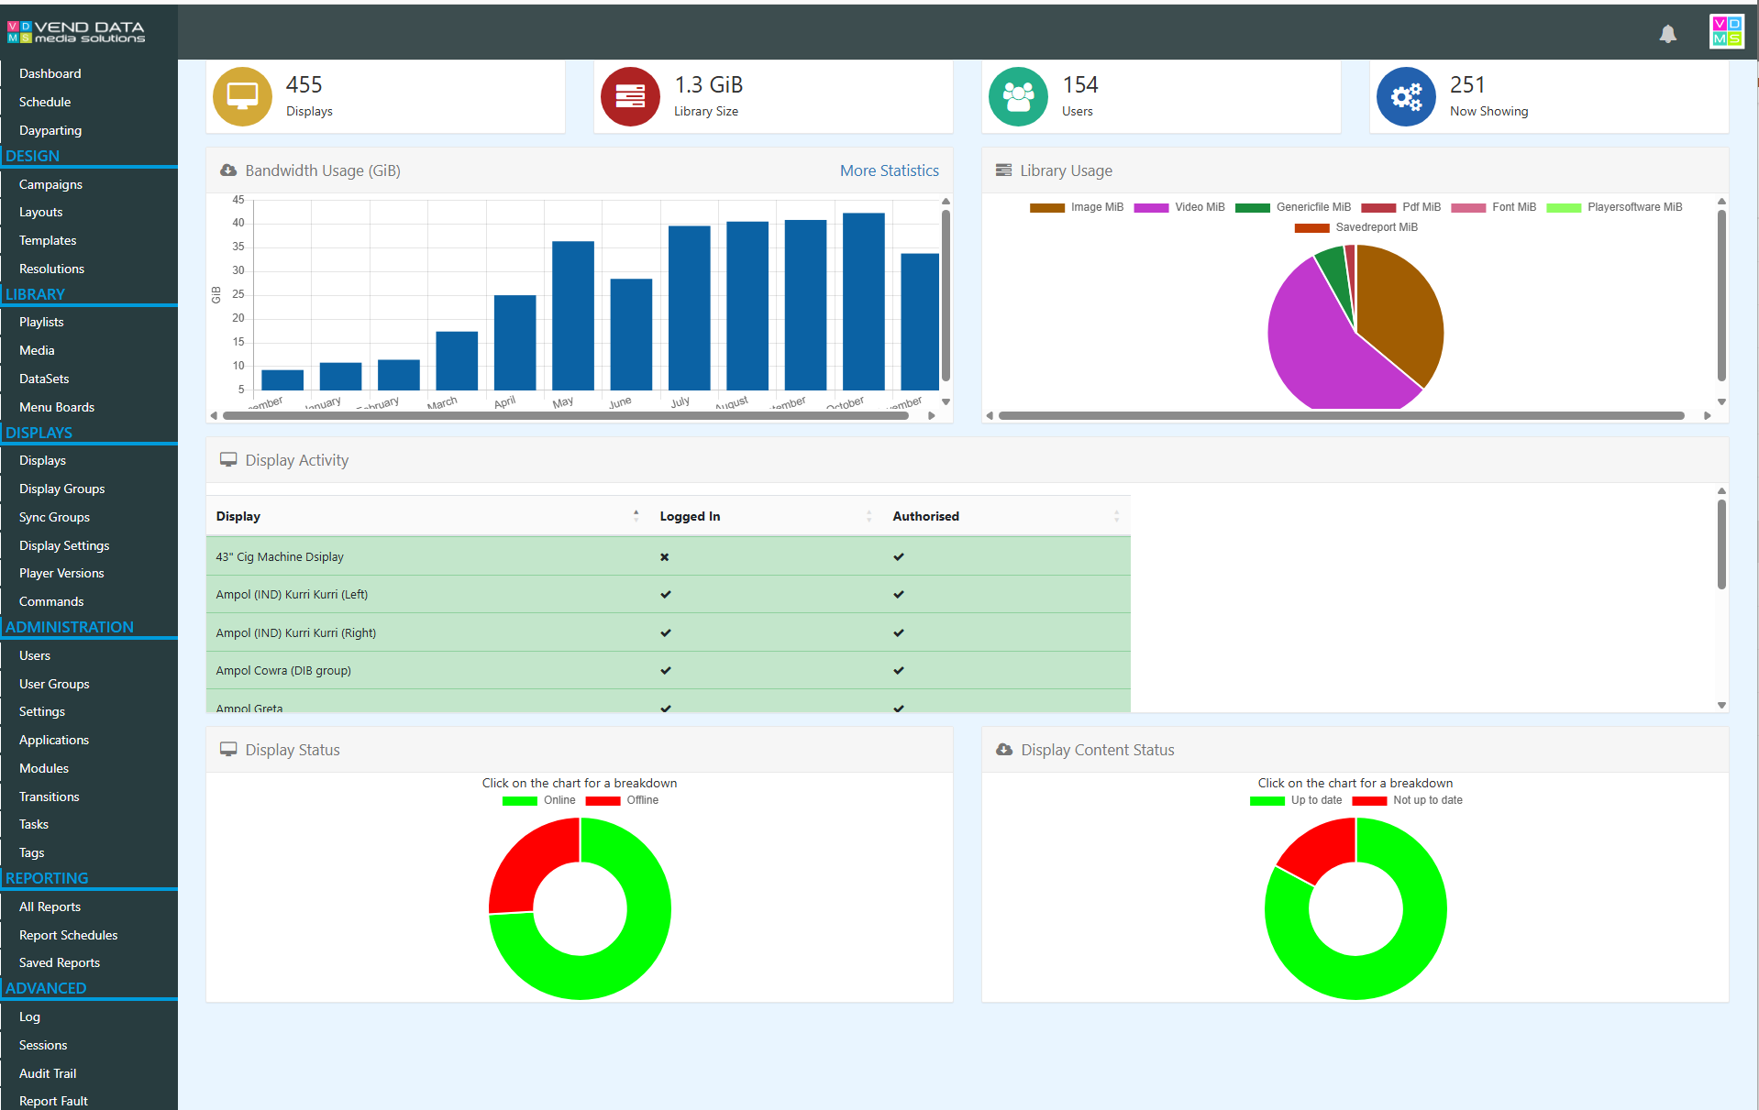
Task: Toggle Video MiB legend in Library Usage
Action: [1179, 207]
